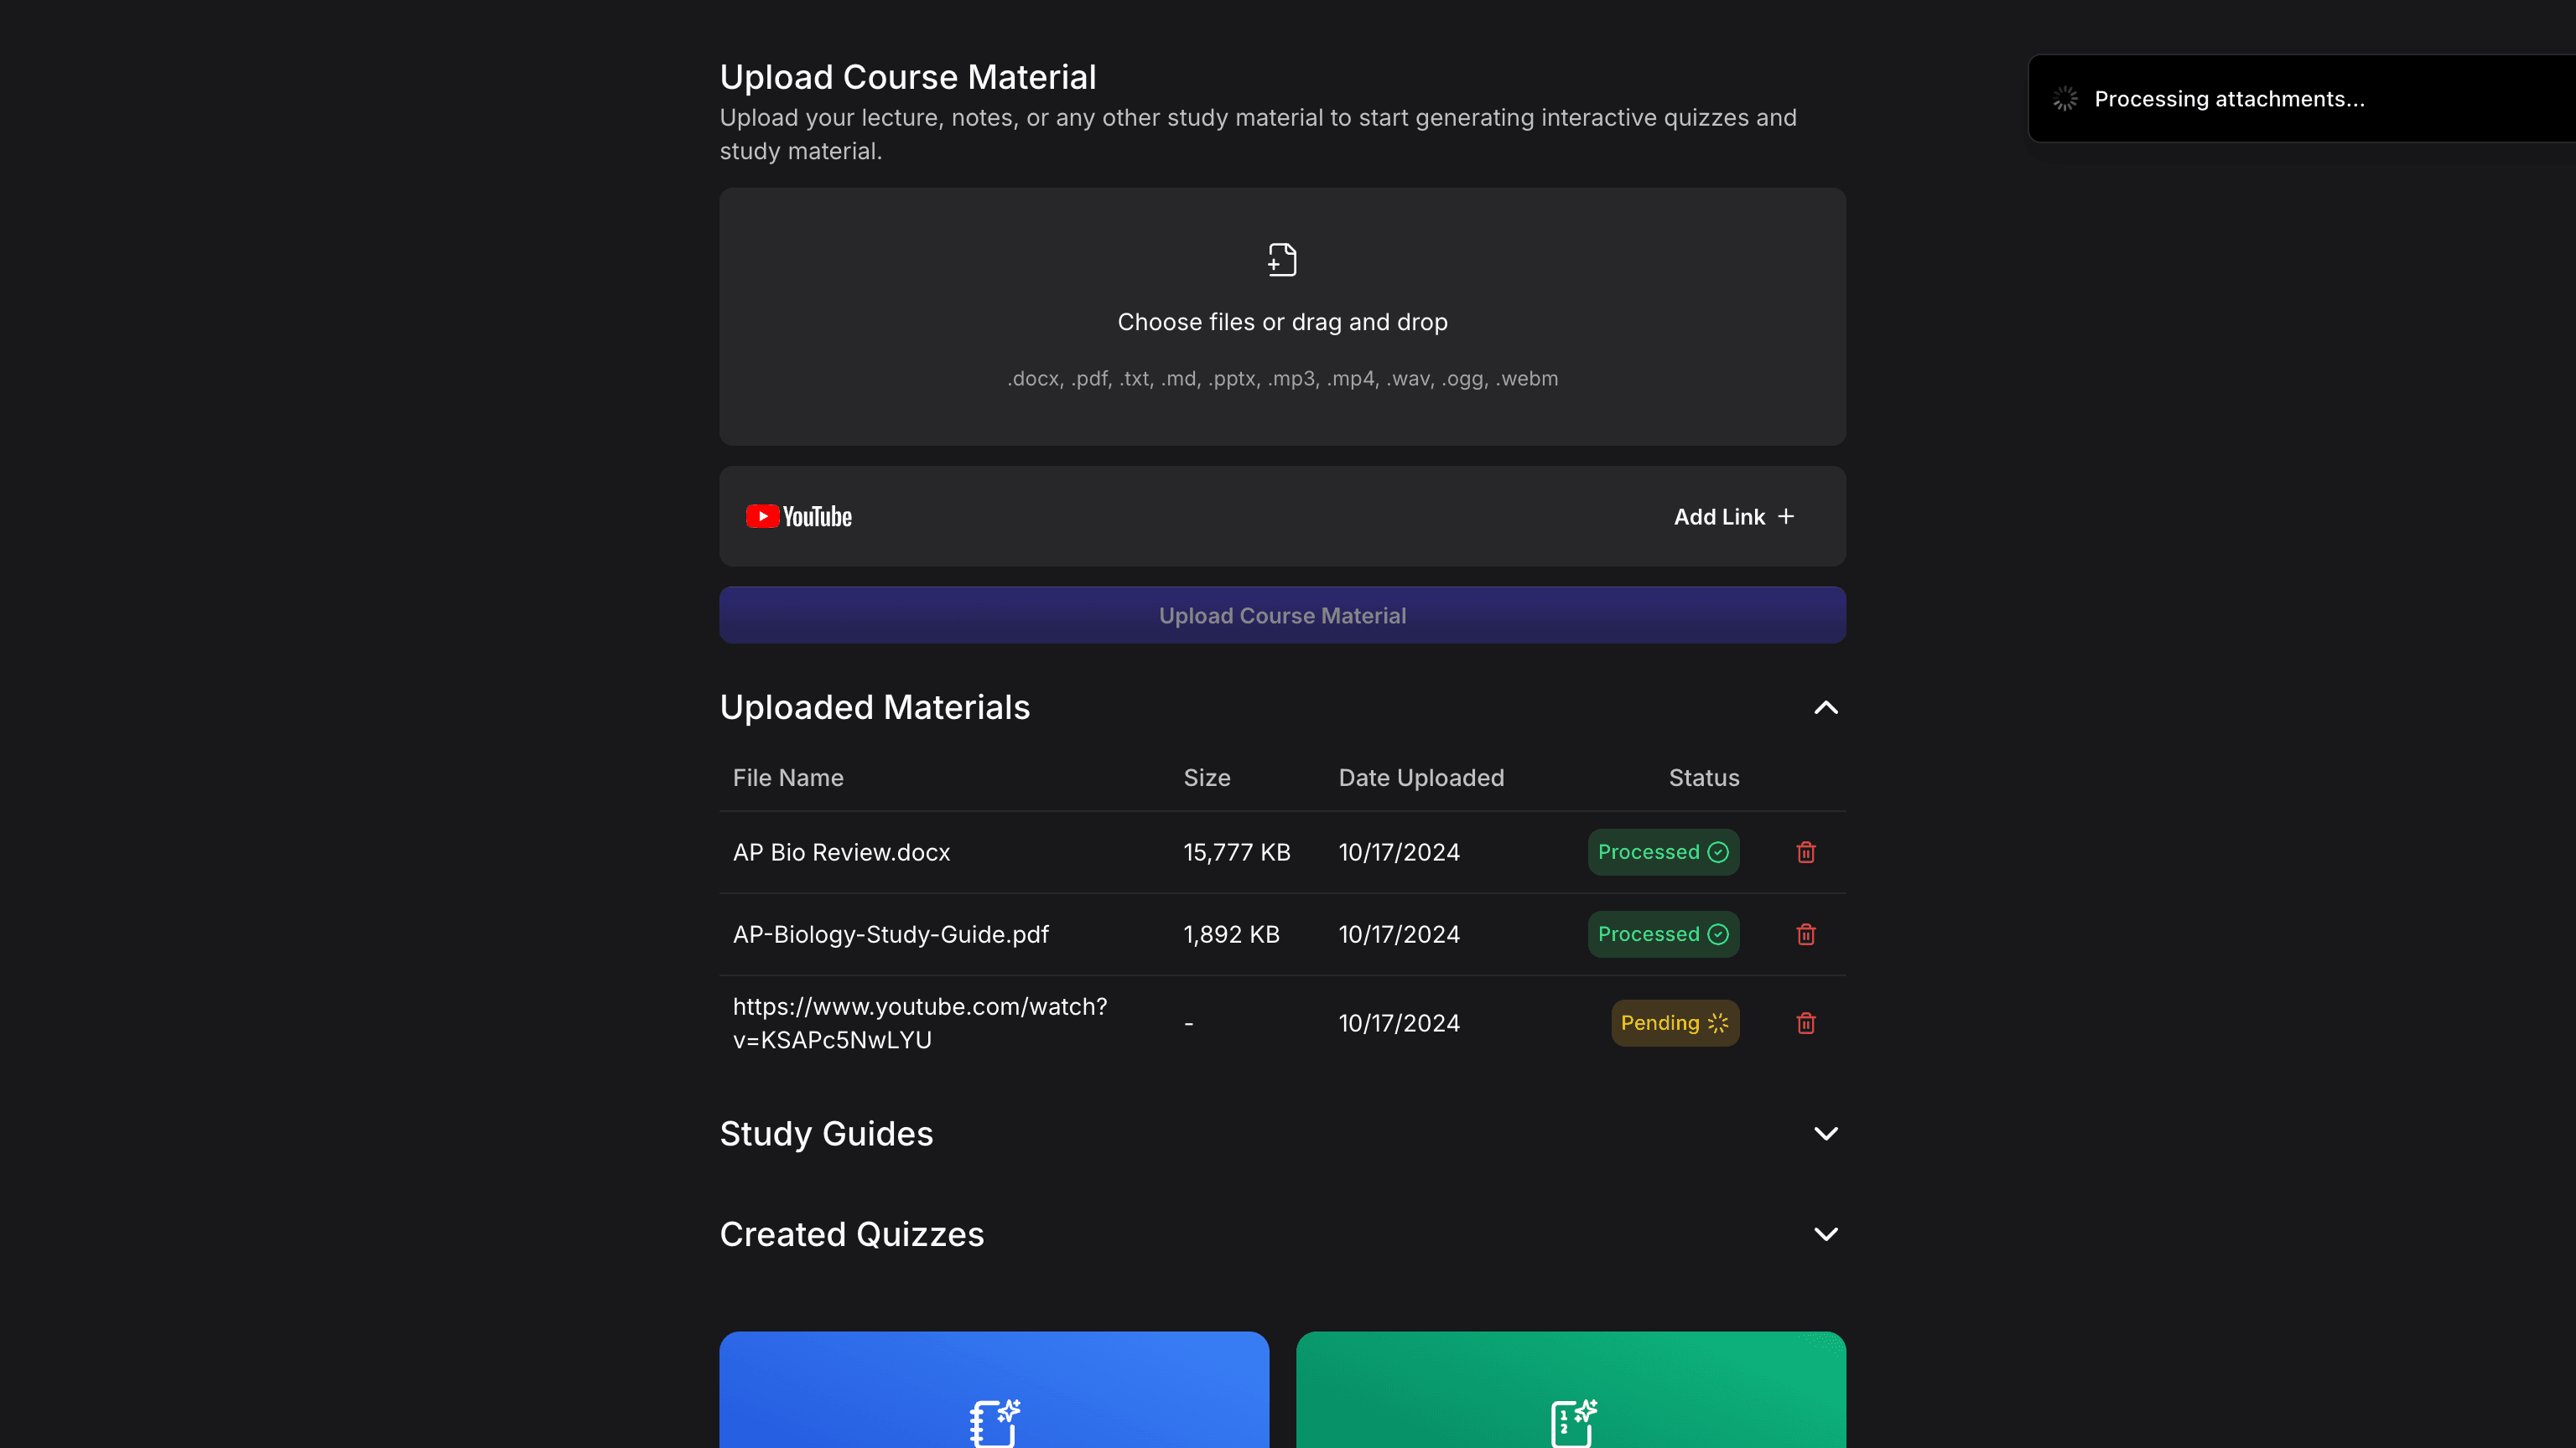The image size is (2576, 1448).
Task: Expand the Created Quizzes section
Action: click(x=1825, y=1233)
